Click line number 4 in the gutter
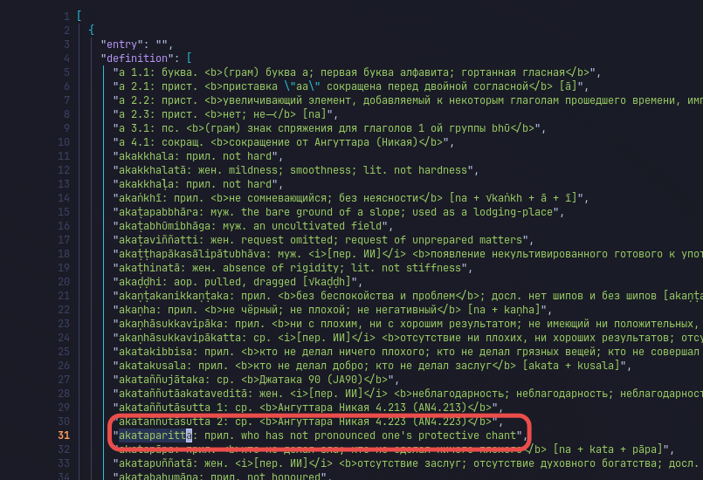The height and width of the screenshot is (480, 703). 65,58
